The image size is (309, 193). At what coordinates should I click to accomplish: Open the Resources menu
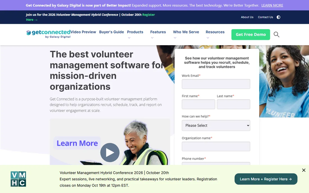click(x=215, y=32)
